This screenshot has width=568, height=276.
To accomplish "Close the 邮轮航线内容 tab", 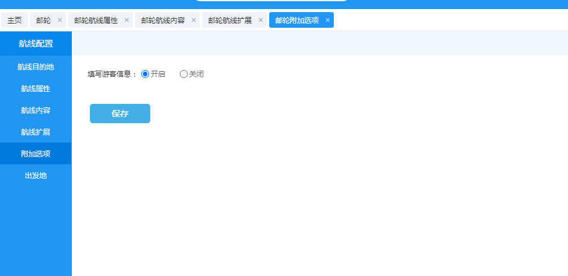I will click(x=194, y=20).
